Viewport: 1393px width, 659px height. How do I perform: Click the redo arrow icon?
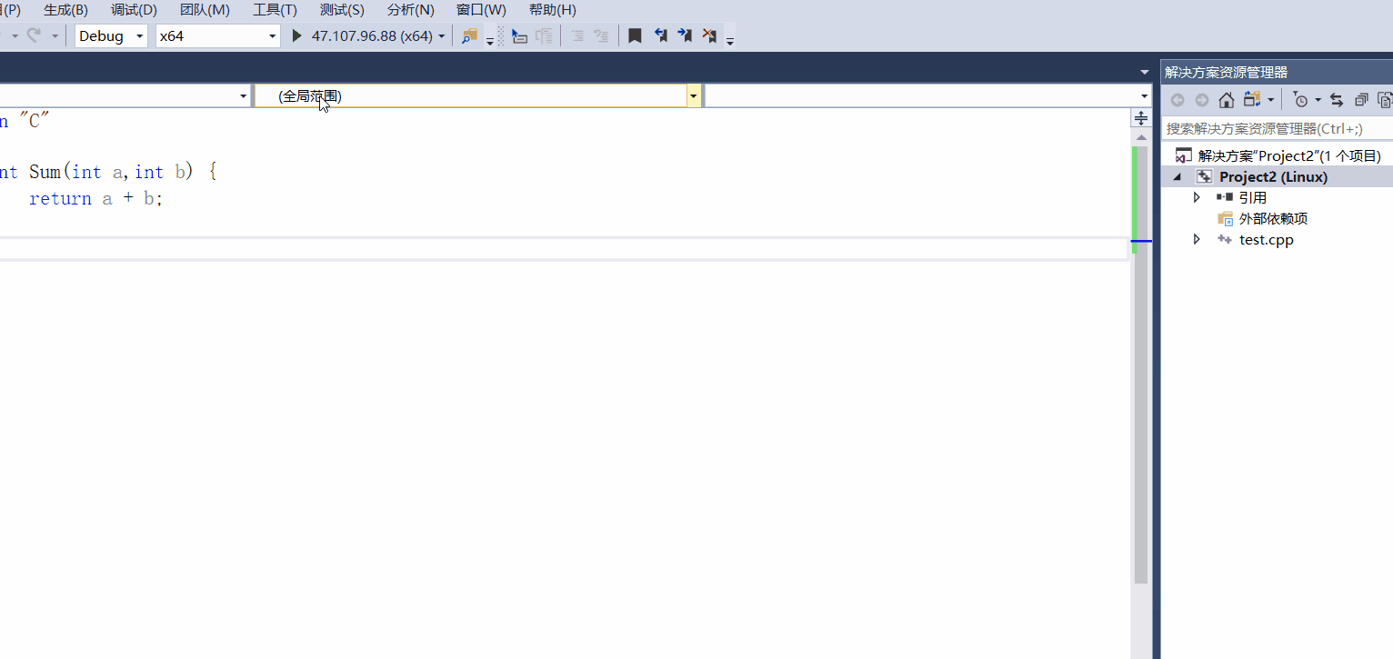click(x=35, y=35)
